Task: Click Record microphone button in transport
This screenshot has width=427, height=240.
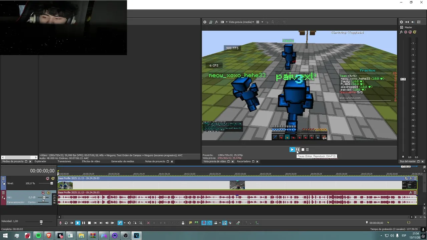Action: click(60, 223)
